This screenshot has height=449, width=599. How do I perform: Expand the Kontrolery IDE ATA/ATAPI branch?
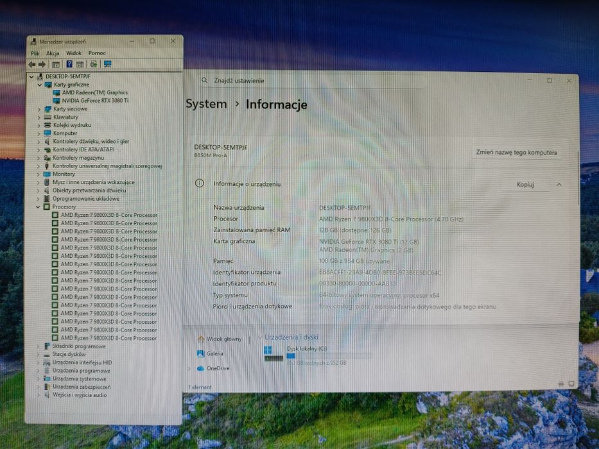(39, 149)
